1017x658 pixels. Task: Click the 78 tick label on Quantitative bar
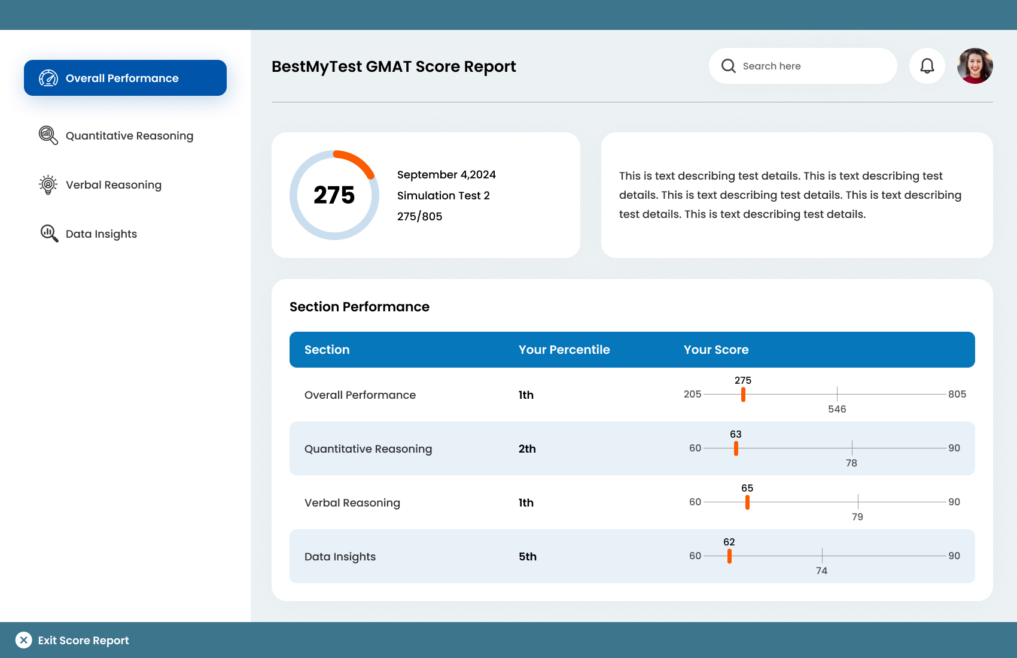coord(851,463)
